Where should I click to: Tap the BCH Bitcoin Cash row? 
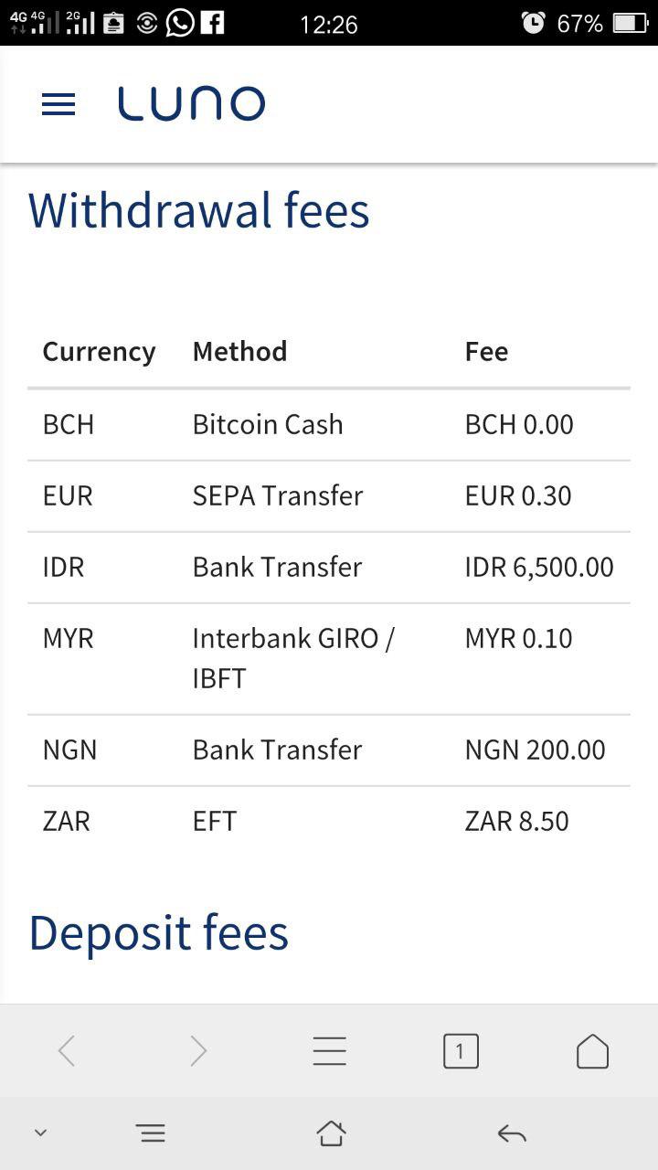[x=329, y=425]
